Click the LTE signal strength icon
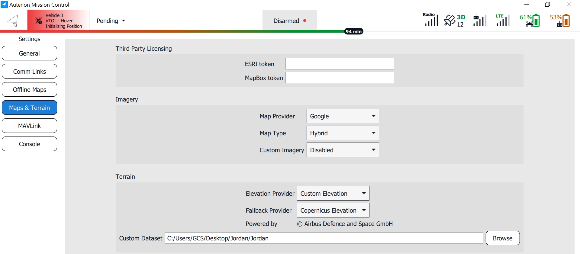The height and width of the screenshot is (254, 580). click(x=502, y=20)
